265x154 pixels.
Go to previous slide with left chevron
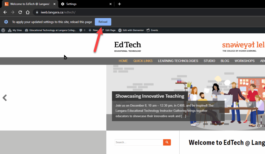click(x=5, y=98)
